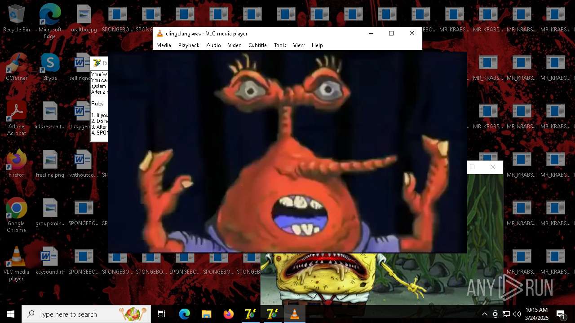Minimize the VLC media player window

tap(371, 34)
